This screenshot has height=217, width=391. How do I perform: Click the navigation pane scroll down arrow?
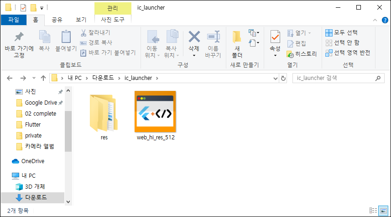(68, 202)
